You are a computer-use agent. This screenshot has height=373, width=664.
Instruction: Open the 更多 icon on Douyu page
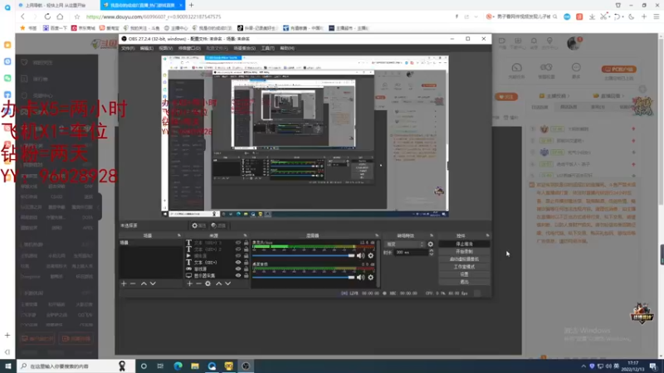(576, 70)
